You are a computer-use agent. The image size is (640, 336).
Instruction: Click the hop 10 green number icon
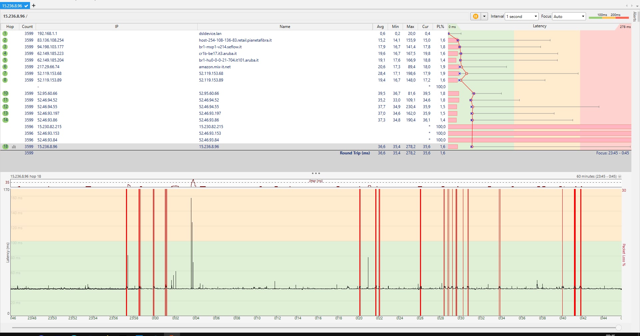tap(5, 93)
